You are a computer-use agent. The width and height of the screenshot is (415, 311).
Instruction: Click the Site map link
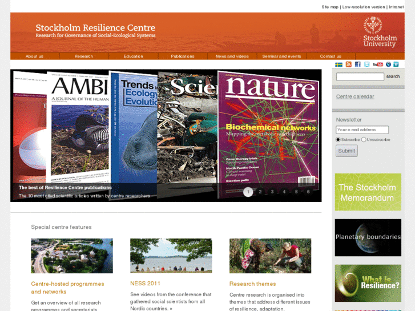pyautogui.click(x=330, y=7)
